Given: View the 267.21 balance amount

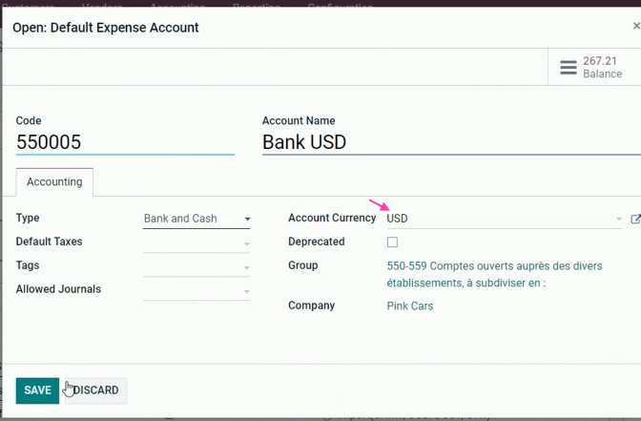Looking at the screenshot, I should (600, 61).
